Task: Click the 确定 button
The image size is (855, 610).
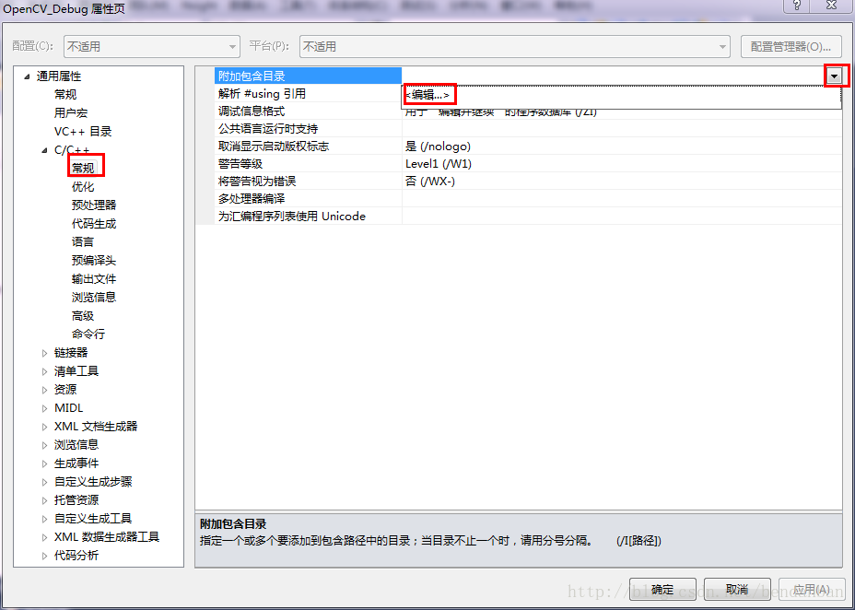Action: point(662,590)
